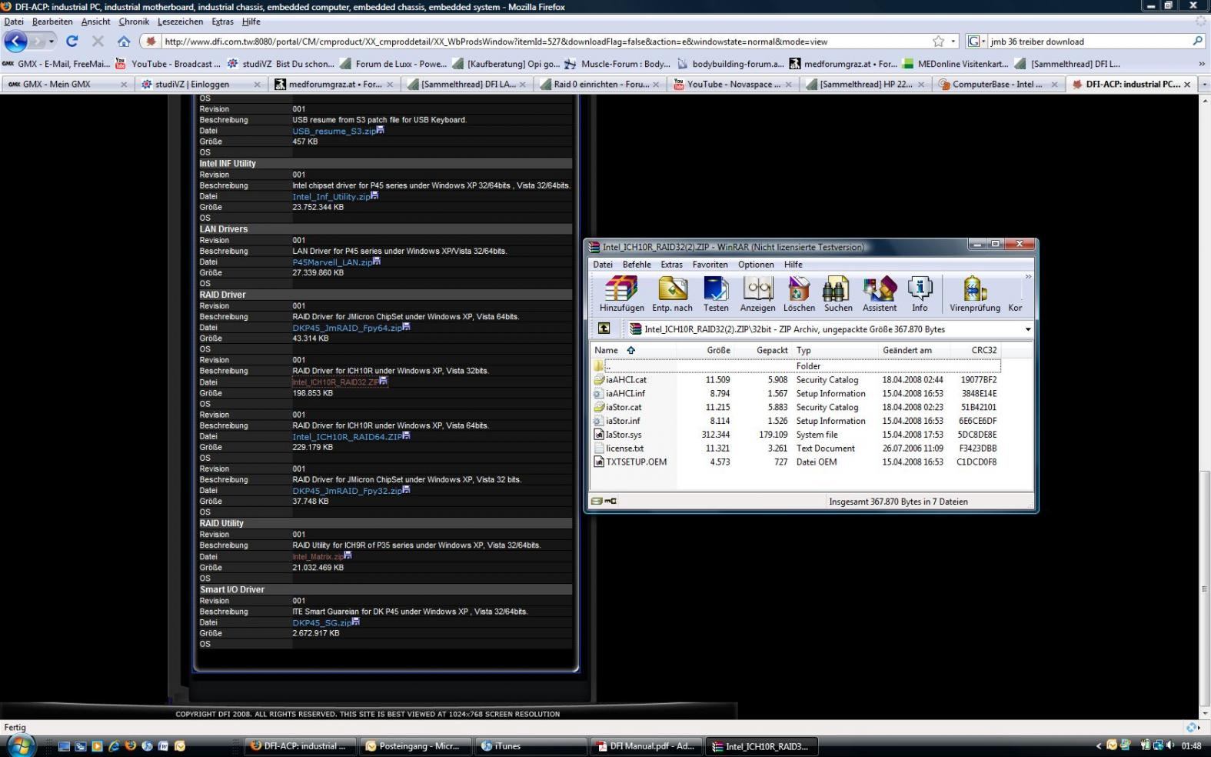This screenshot has width=1211, height=757.
Task: Click WinRAR Testen icon
Action: (716, 294)
